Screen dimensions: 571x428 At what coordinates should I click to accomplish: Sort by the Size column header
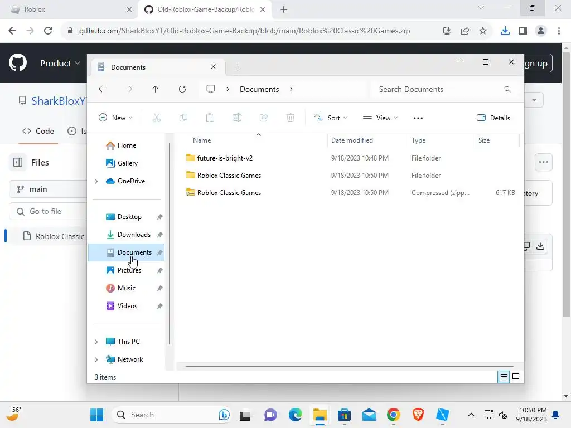pos(497,140)
